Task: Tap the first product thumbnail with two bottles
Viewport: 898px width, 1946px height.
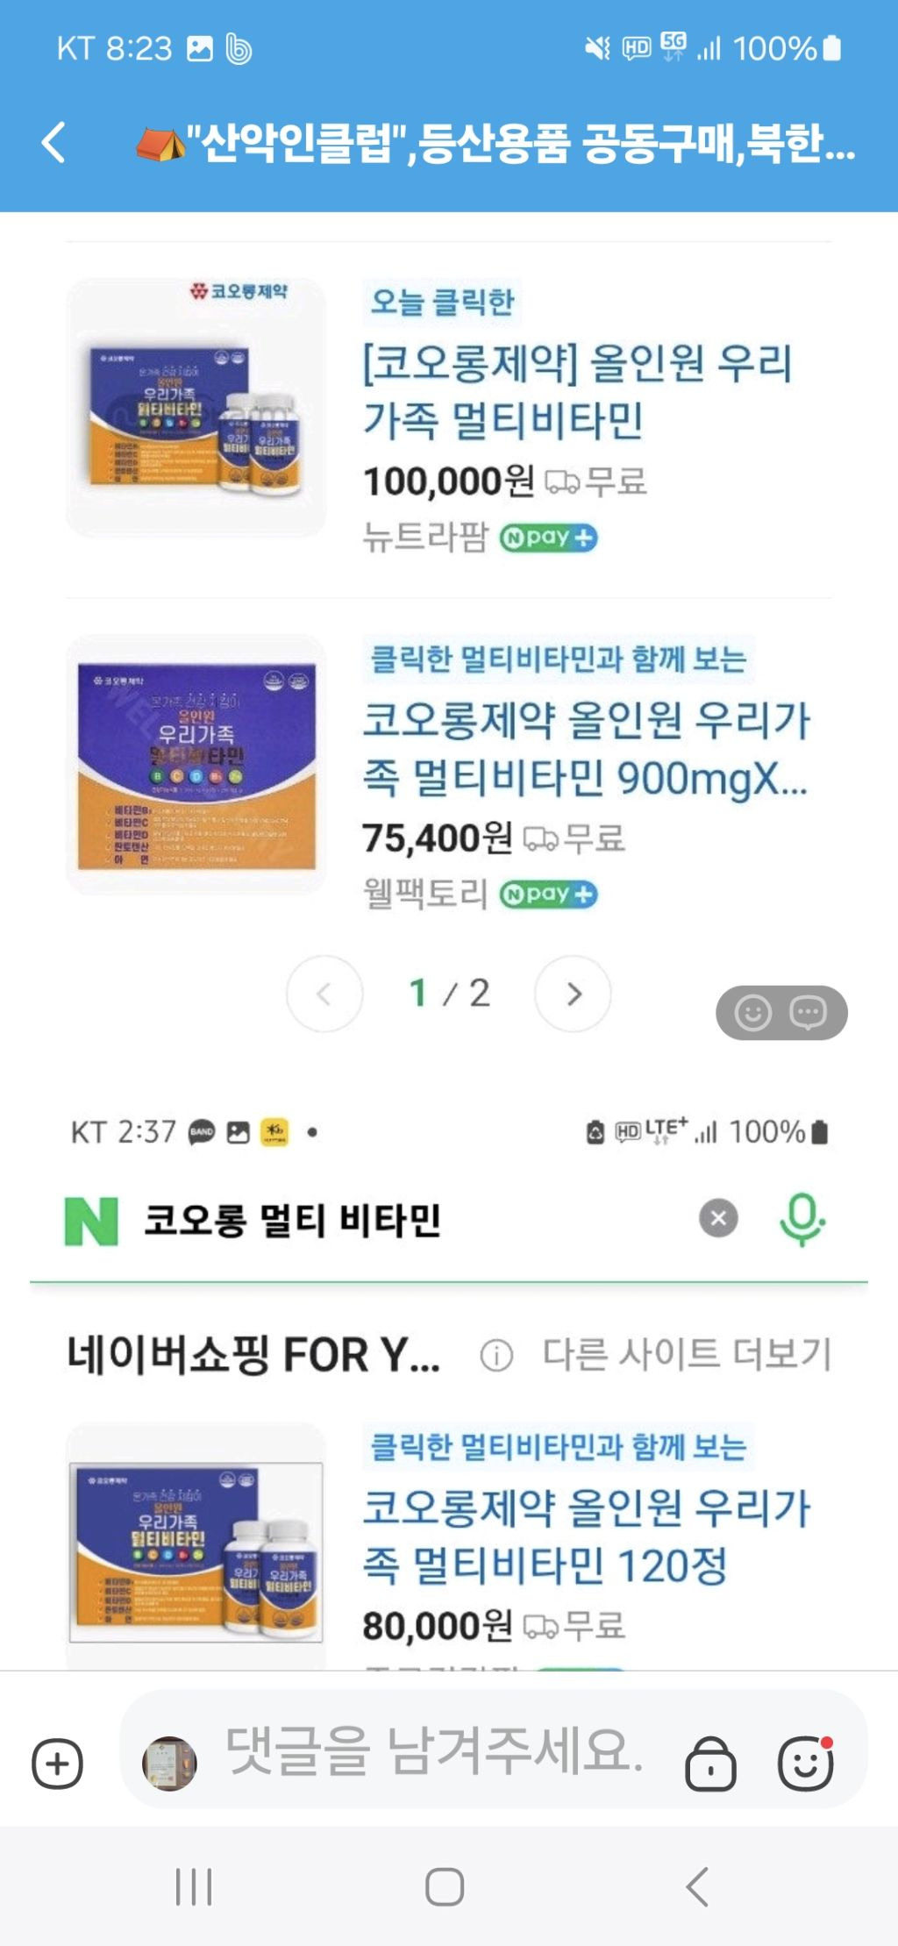Action: [x=196, y=408]
